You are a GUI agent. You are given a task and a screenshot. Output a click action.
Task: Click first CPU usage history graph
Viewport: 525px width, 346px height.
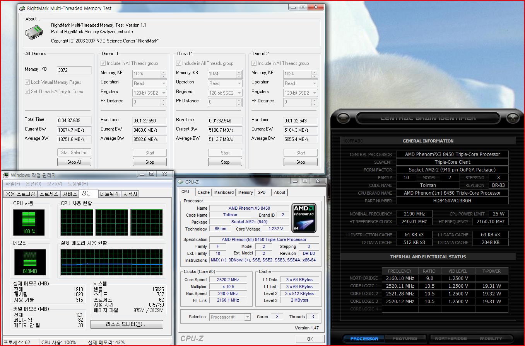(x=77, y=222)
